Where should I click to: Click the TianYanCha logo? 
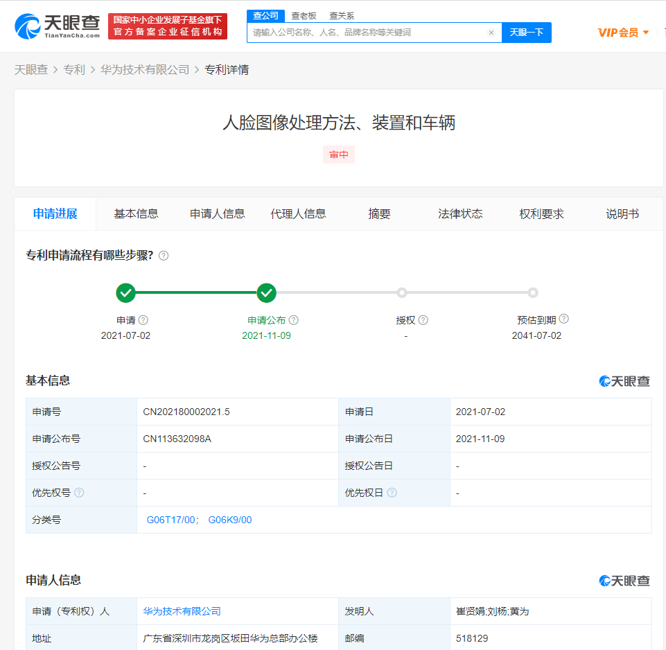pos(58,26)
